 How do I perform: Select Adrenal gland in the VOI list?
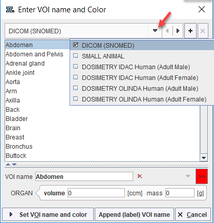(25, 64)
